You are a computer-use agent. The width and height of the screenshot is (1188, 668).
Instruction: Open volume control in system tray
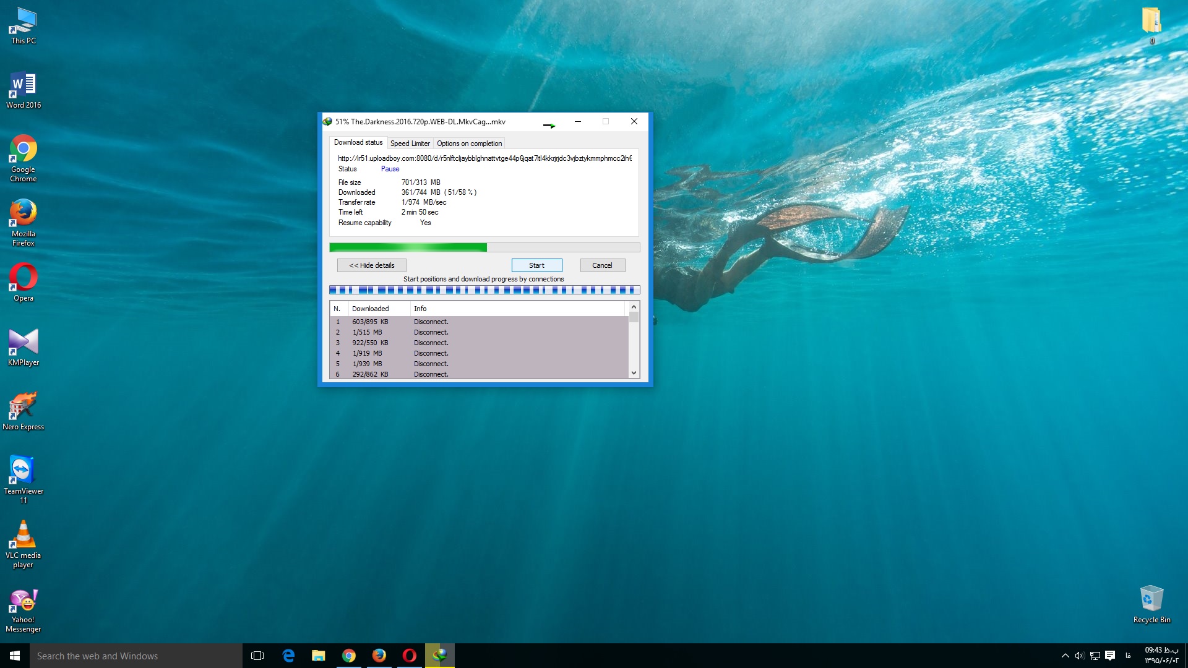click(1080, 656)
